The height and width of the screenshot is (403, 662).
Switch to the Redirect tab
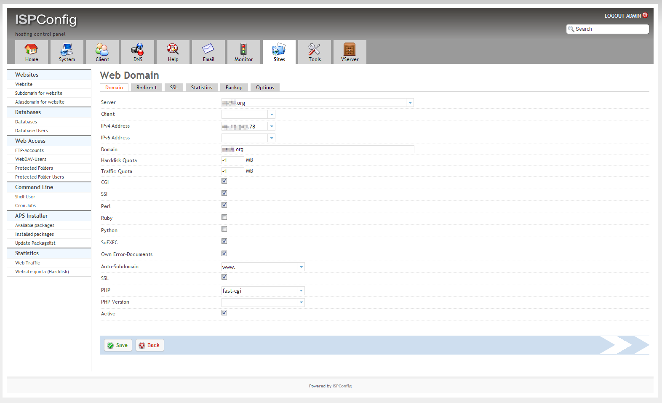(146, 88)
